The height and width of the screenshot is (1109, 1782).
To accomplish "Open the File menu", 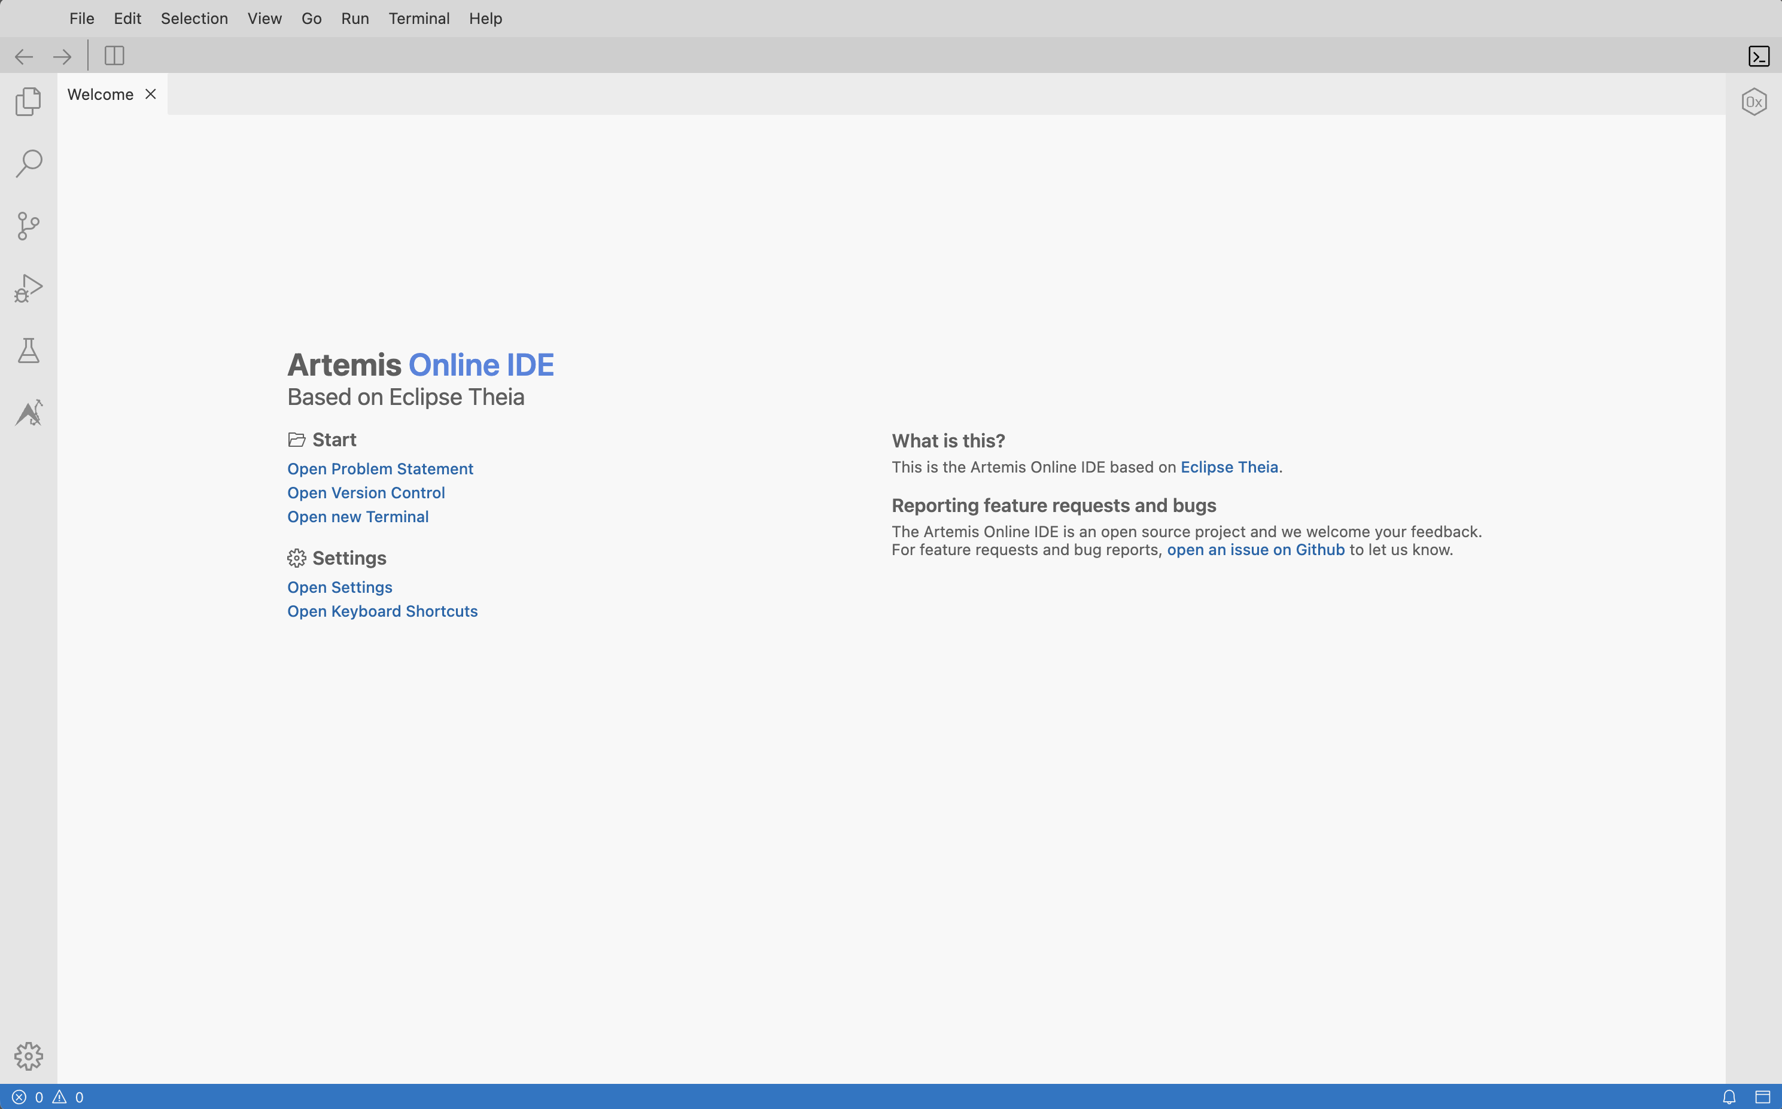I will tap(82, 19).
